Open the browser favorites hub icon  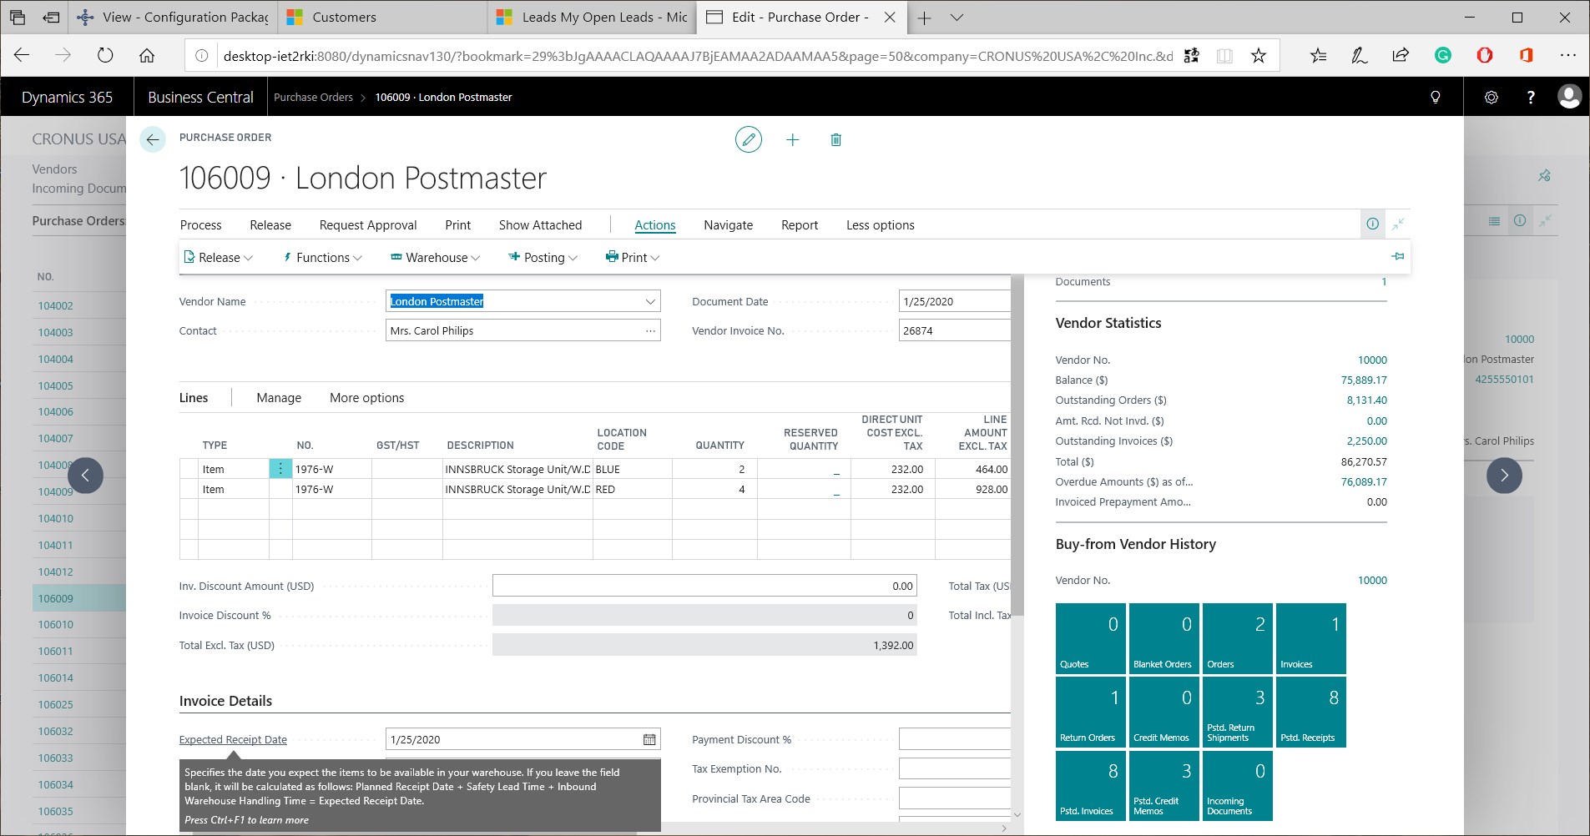click(x=1318, y=56)
